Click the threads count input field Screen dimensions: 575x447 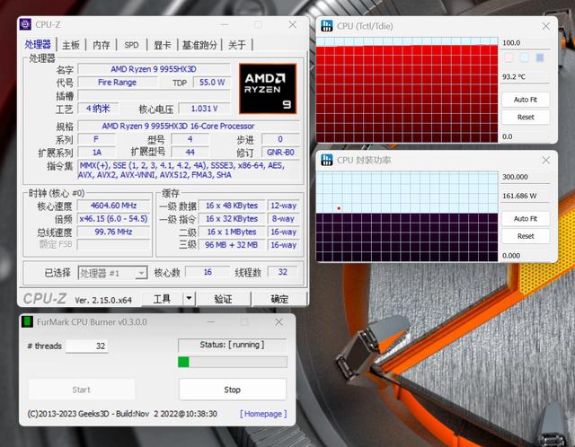coord(87,346)
